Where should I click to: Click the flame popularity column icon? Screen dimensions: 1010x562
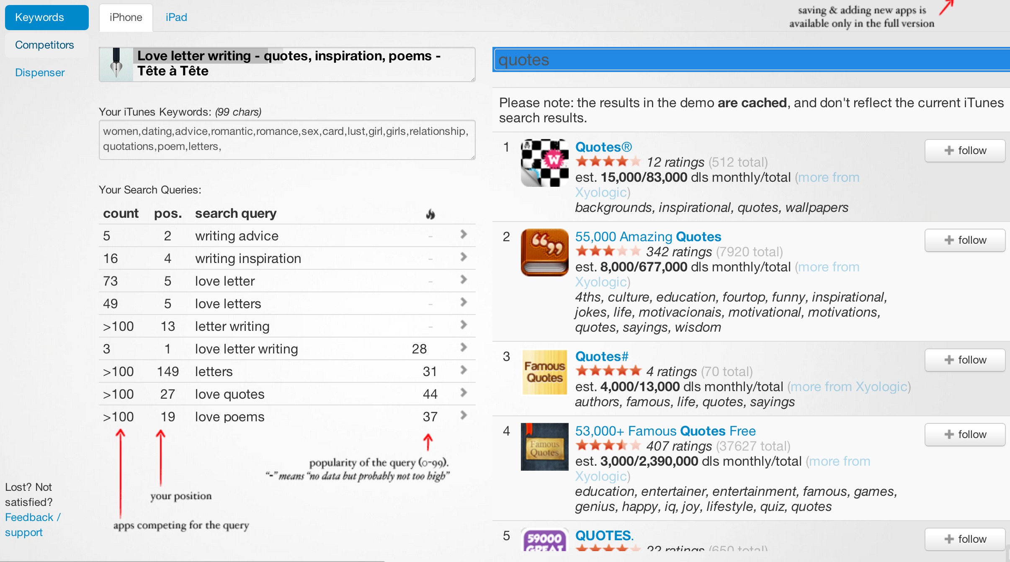point(430,214)
